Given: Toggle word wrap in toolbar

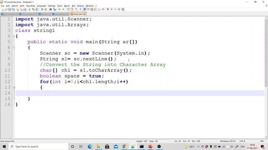Looking at the screenshot, I should tap(77, 9).
